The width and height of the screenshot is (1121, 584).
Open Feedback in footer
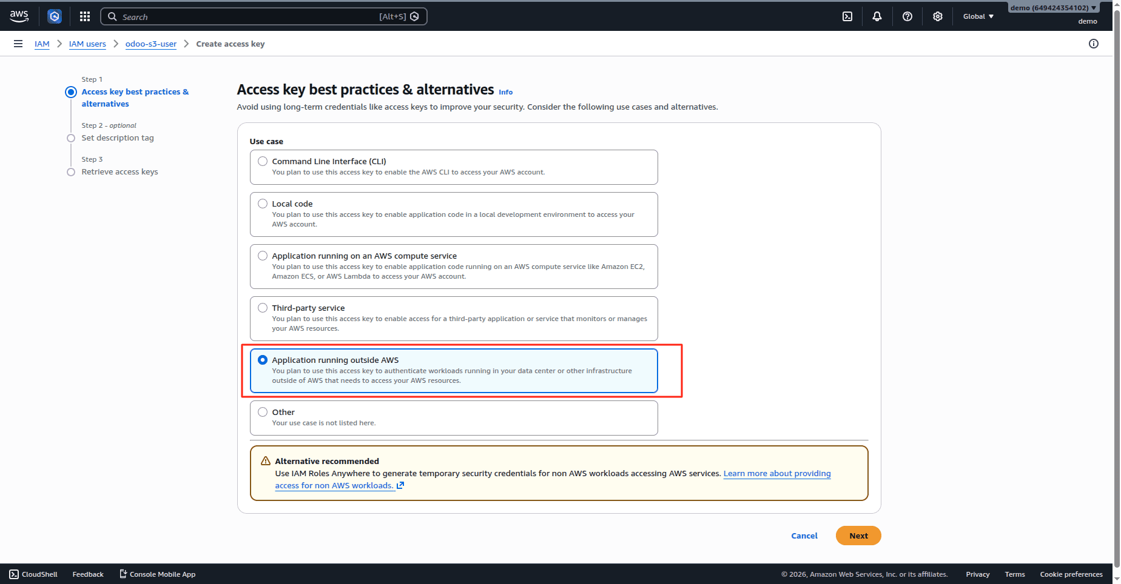tap(88, 574)
